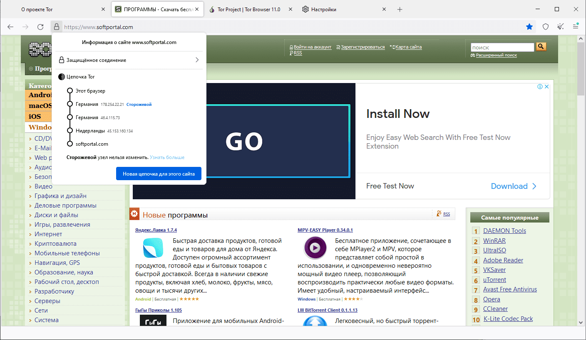Click Новая цепочка для этого сайта button

tap(159, 174)
